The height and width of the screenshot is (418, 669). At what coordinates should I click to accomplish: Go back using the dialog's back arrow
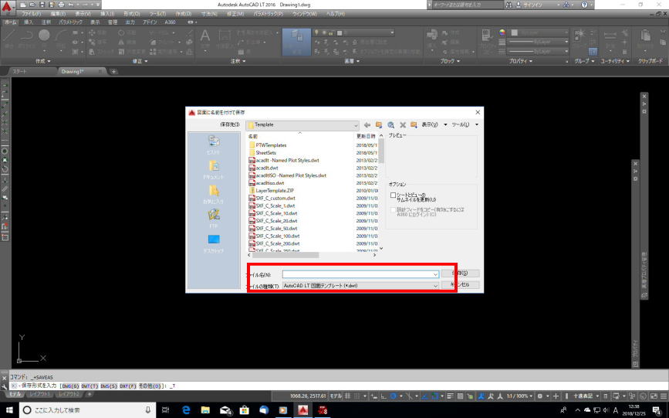[x=367, y=125]
